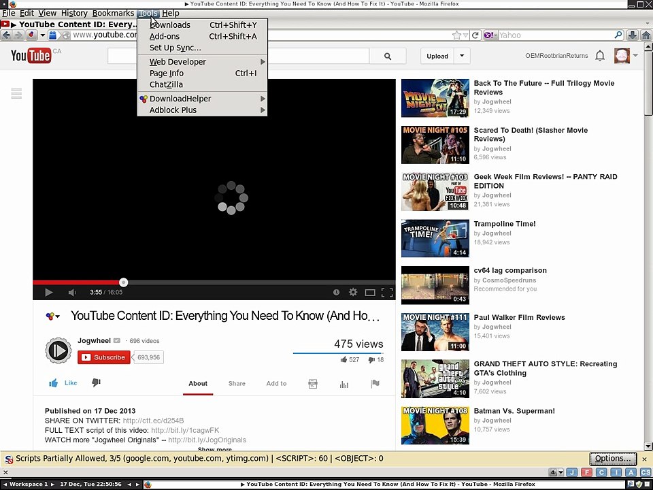Toggle Watch Later clock icon in player
The image size is (653, 490).
[x=336, y=293]
